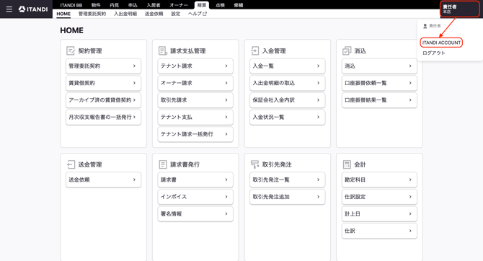Open テナント支払 button
This screenshot has height=261, width=483.
195,117
